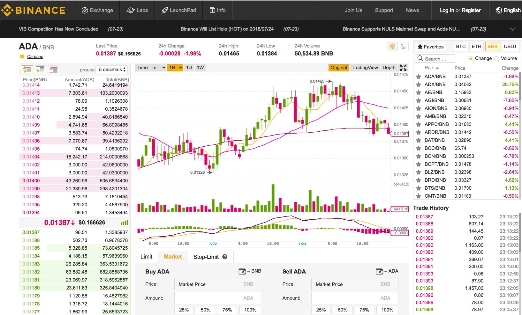Click the Buy ADA amount field

218,298
